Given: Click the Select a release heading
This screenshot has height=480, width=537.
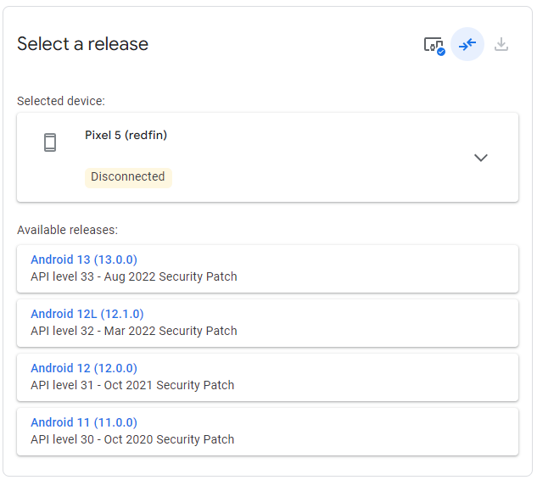Looking at the screenshot, I should click(83, 44).
